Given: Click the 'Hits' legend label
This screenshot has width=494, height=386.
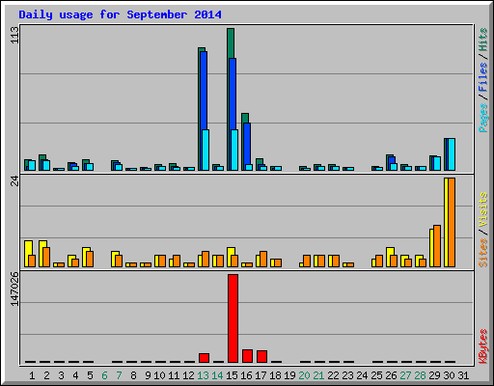Looking at the screenshot, I should point(482,40).
